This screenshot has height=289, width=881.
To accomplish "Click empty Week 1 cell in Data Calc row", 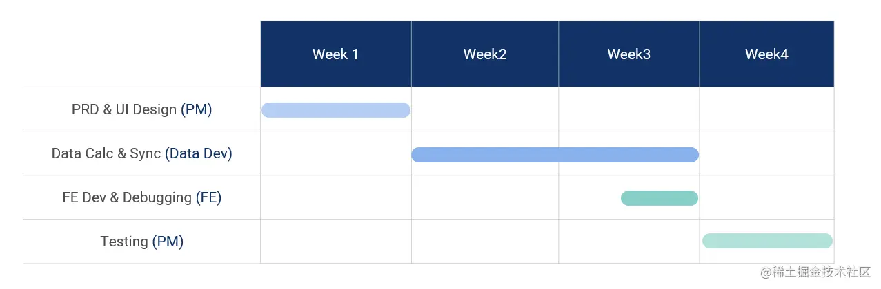I will click(x=335, y=153).
